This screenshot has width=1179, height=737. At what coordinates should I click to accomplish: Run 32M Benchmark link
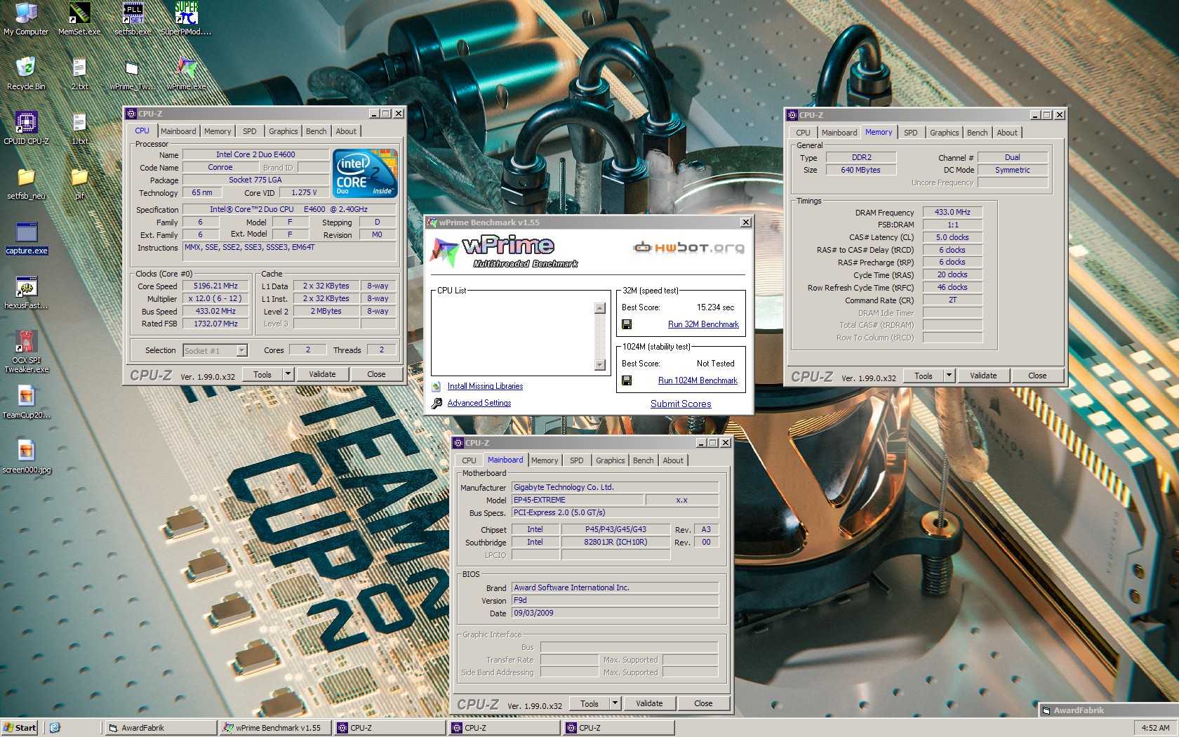click(703, 324)
